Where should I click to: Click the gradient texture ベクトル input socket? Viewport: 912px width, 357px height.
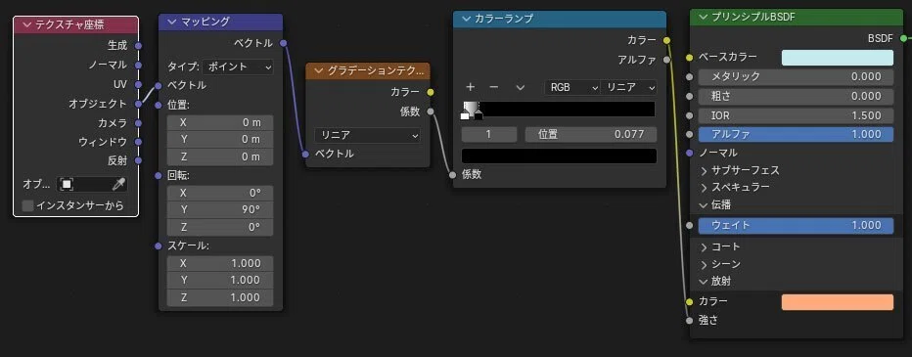pos(306,155)
